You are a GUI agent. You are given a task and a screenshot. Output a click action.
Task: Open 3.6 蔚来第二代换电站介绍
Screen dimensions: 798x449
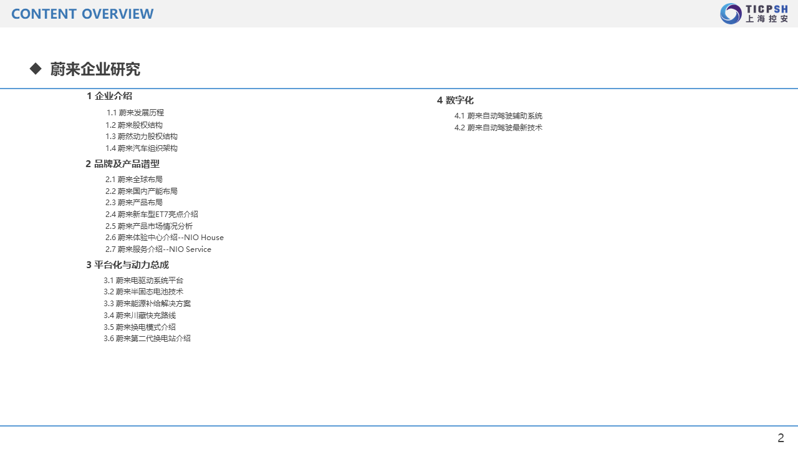[x=147, y=339]
